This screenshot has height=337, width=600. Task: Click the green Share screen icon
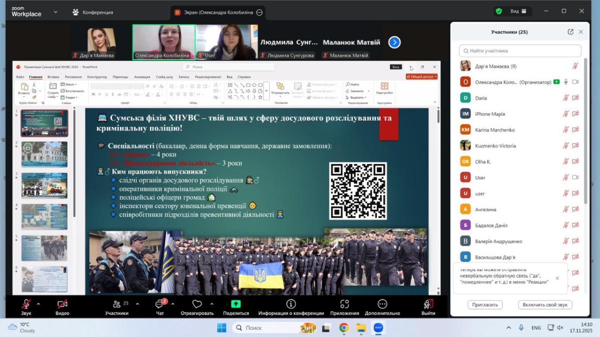click(x=235, y=304)
